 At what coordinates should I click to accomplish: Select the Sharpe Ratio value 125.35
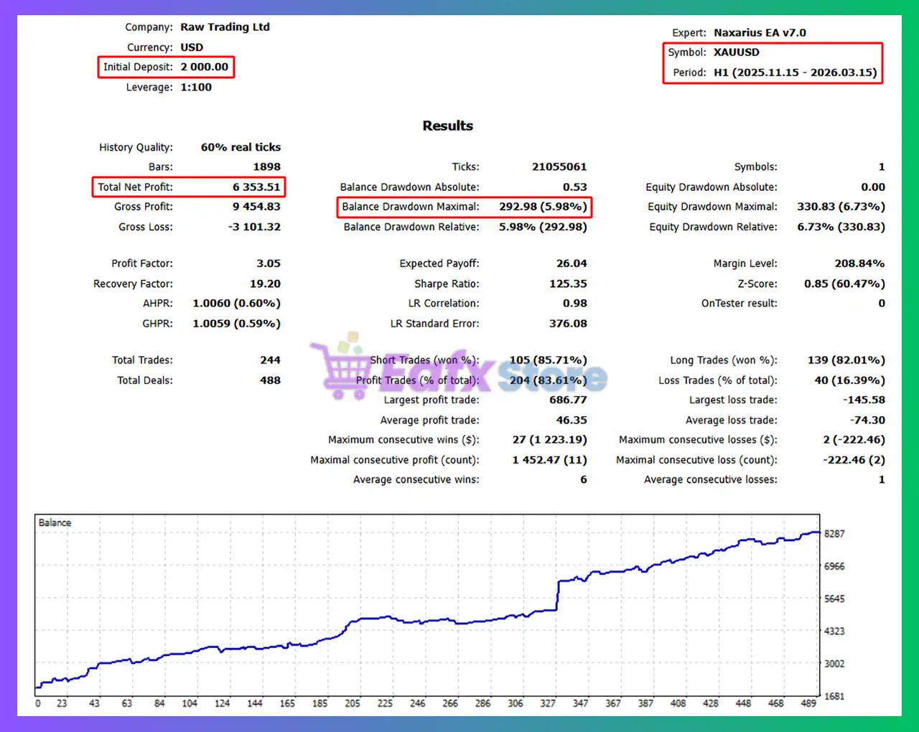568,283
